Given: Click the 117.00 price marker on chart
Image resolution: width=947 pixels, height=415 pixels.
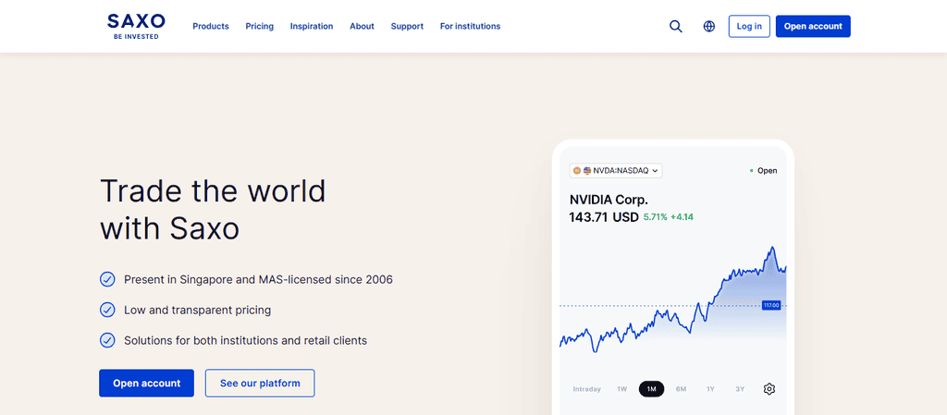Looking at the screenshot, I should [771, 305].
